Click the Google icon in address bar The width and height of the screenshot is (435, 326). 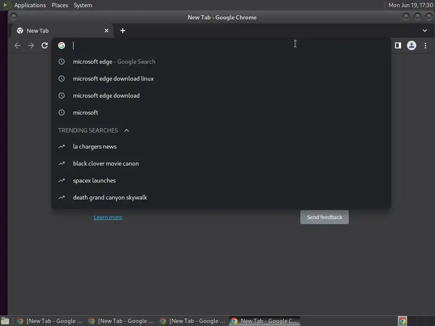tap(62, 45)
